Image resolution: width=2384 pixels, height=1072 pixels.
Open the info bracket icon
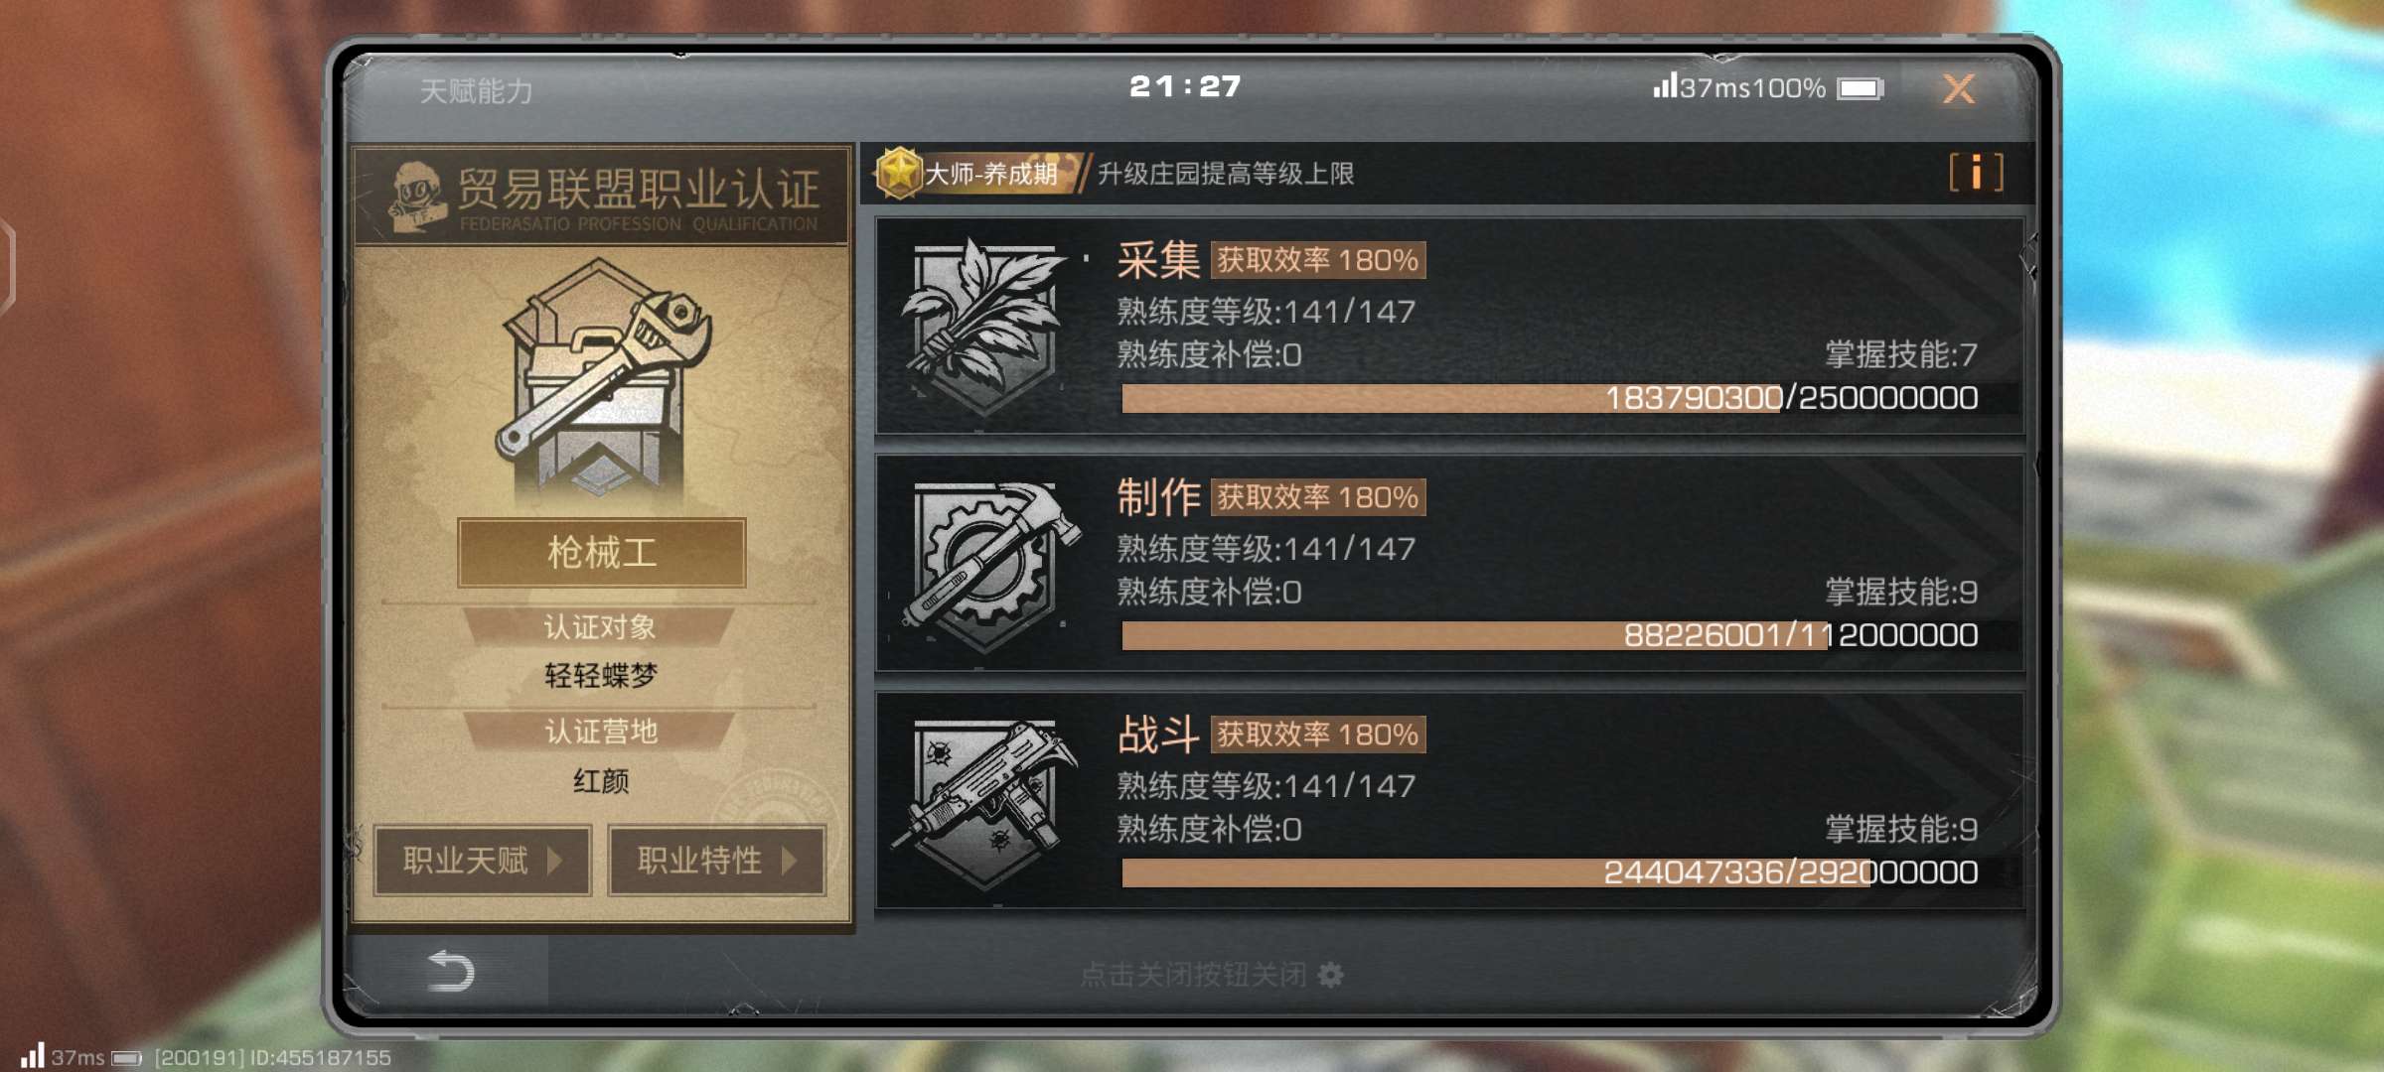1976,173
